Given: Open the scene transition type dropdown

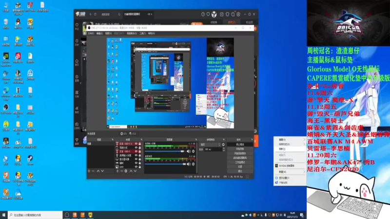Looking at the screenshot, I should point(211,145).
